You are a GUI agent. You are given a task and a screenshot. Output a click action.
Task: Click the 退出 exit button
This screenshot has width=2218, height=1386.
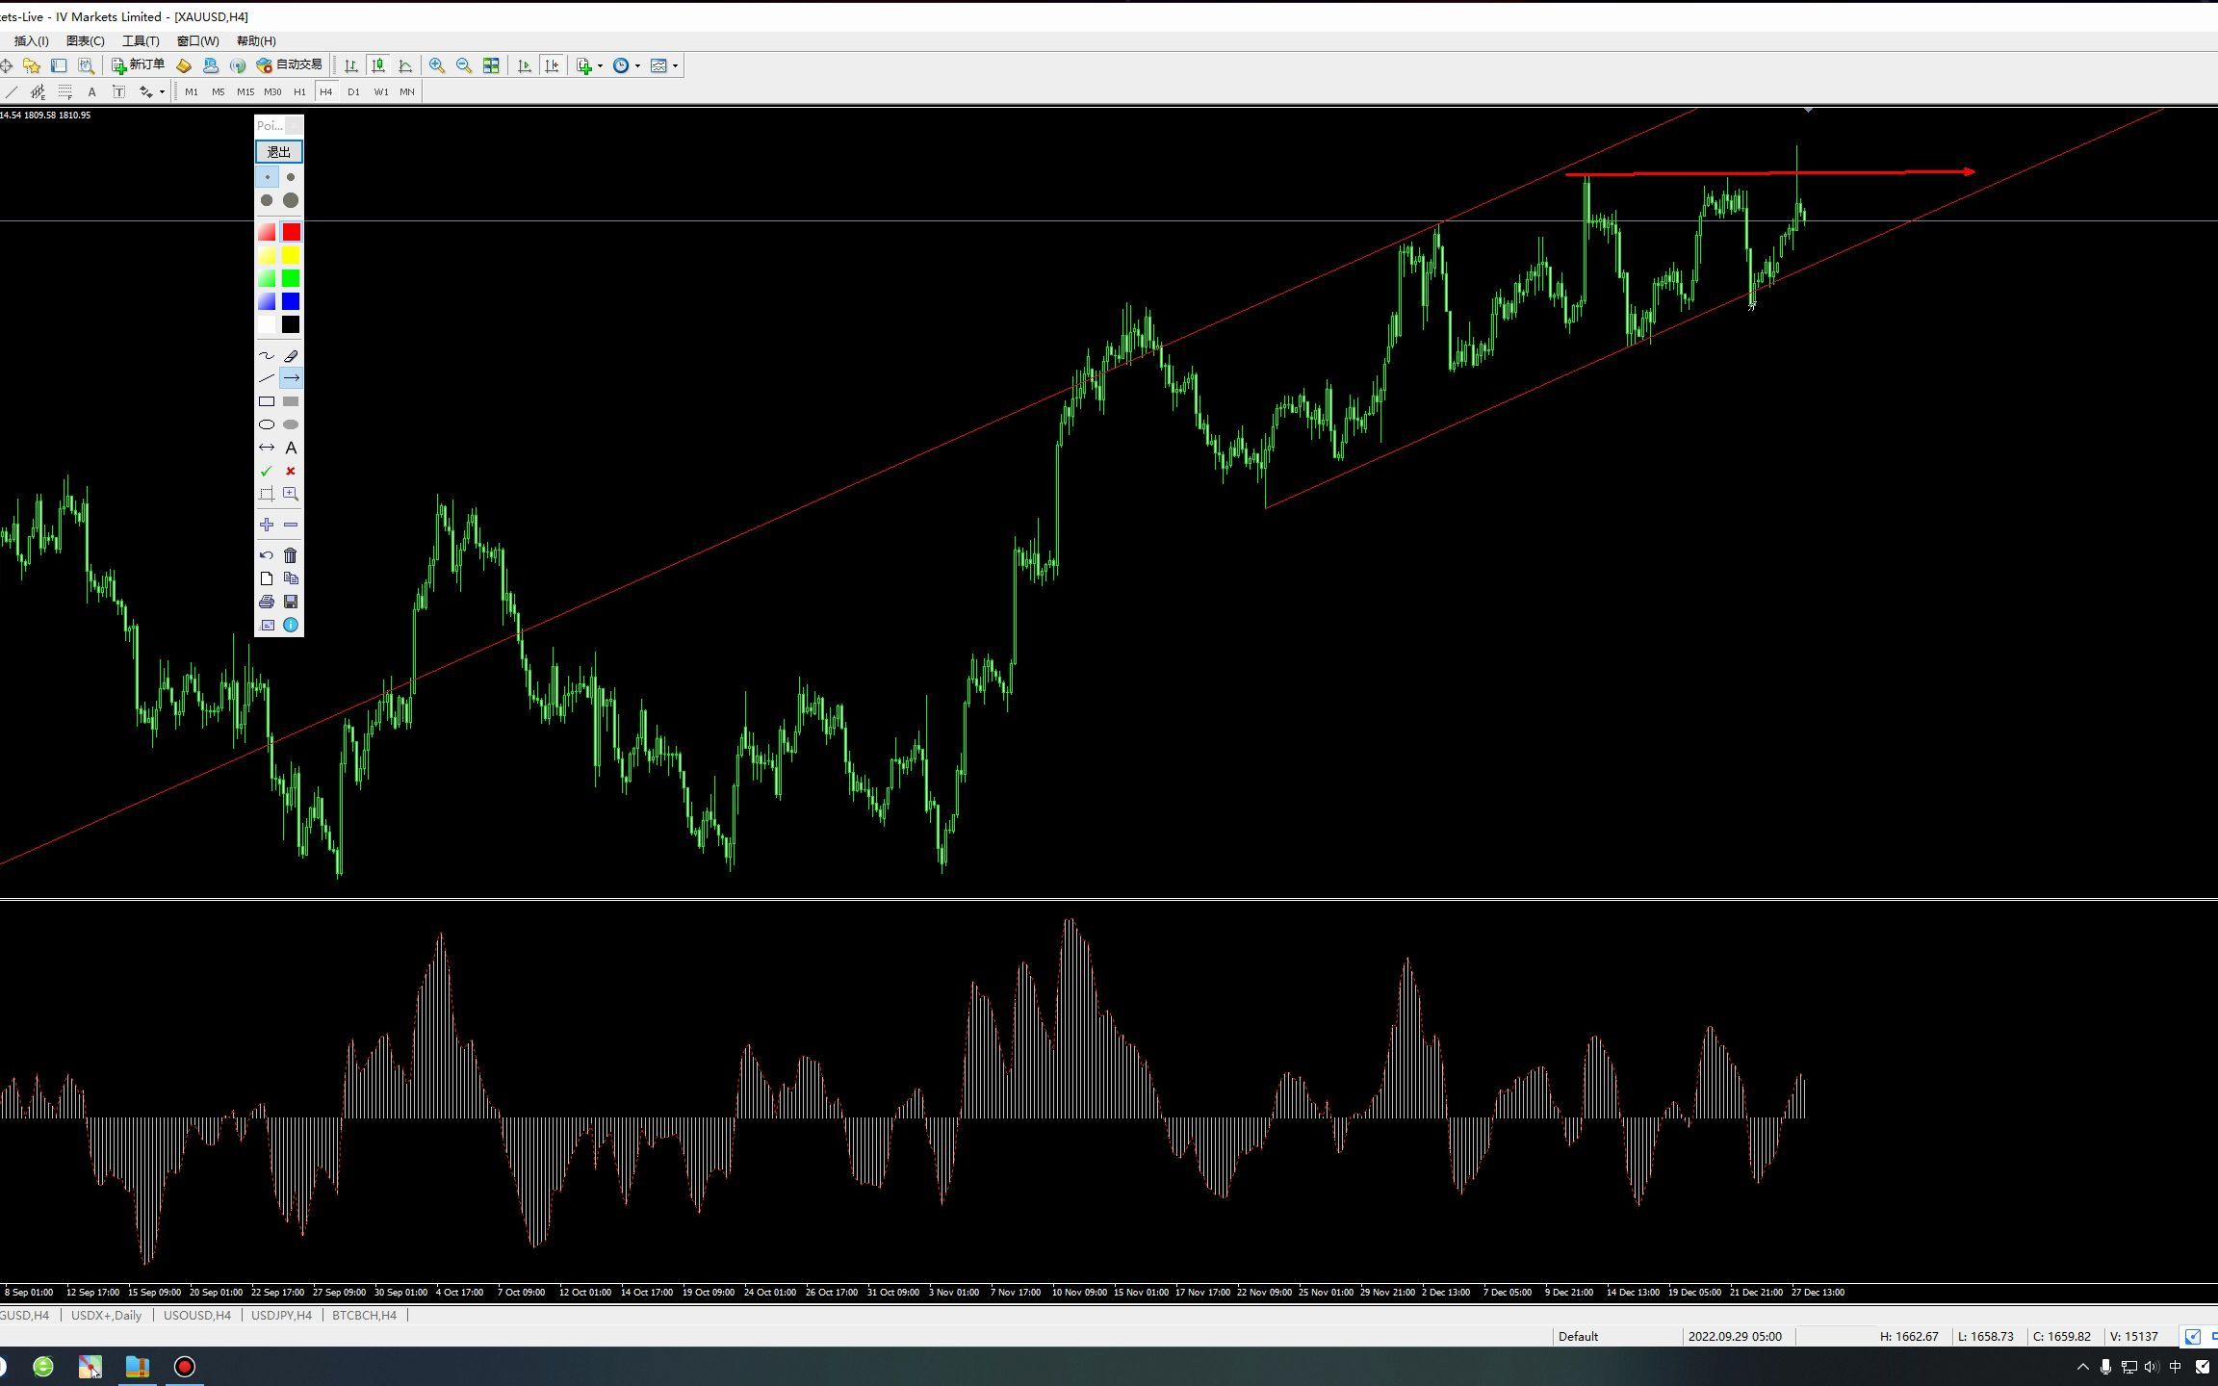pyautogui.click(x=278, y=151)
